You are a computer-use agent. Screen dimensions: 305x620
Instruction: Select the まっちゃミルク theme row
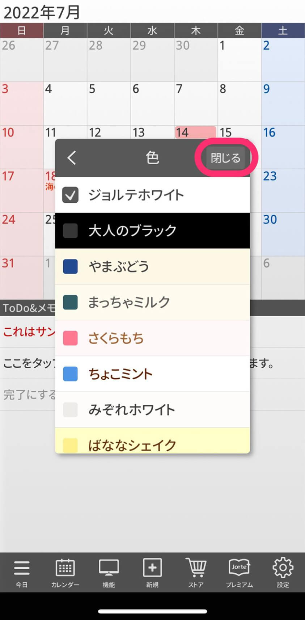[x=152, y=302]
